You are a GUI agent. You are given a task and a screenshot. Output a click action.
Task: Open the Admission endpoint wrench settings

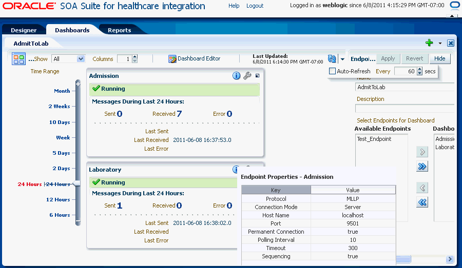(x=247, y=76)
